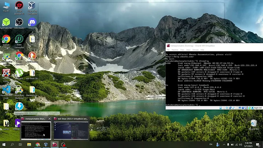Image resolution: width=263 pixels, height=148 pixels.
Task: Open Devices menu in VirtualBox window
Action: [x=195, y=50]
